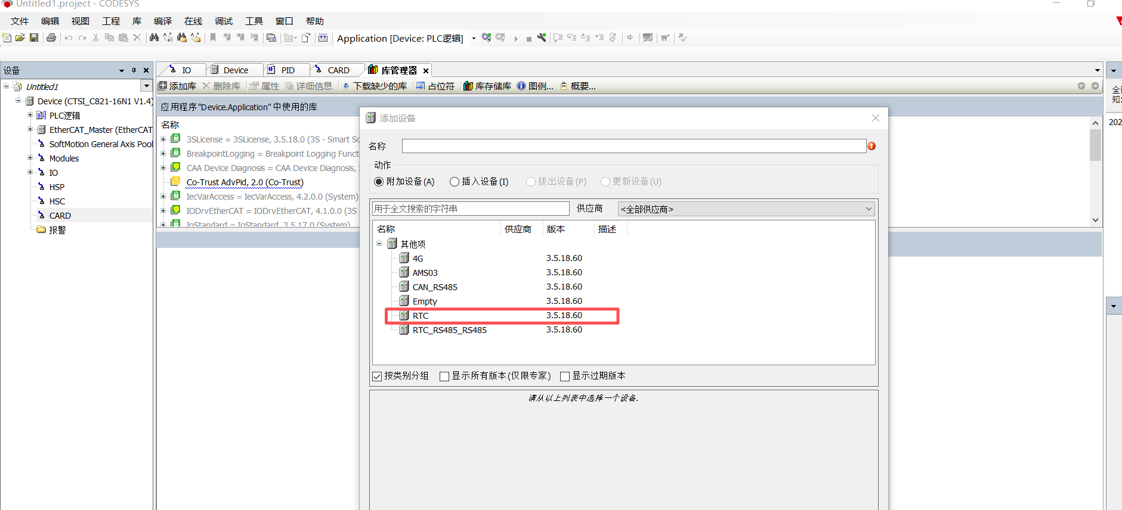The width and height of the screenshot is (1122, 510).
Task: Click the Login gear icon in toolbar
Action: 486,38
